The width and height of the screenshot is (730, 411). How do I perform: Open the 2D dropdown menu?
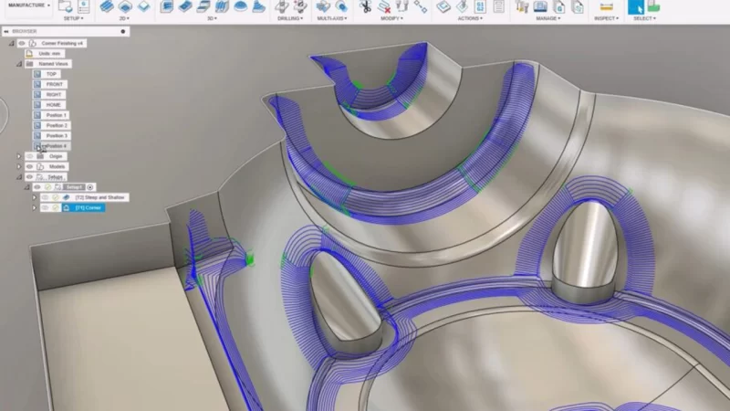124,18
